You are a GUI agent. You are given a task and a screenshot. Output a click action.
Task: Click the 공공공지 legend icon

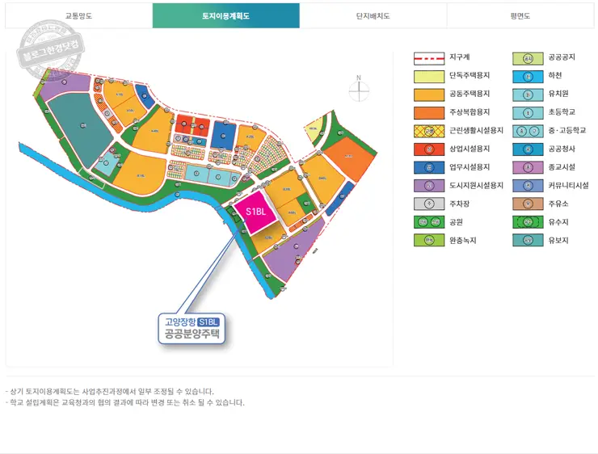(x=528, y=59)
